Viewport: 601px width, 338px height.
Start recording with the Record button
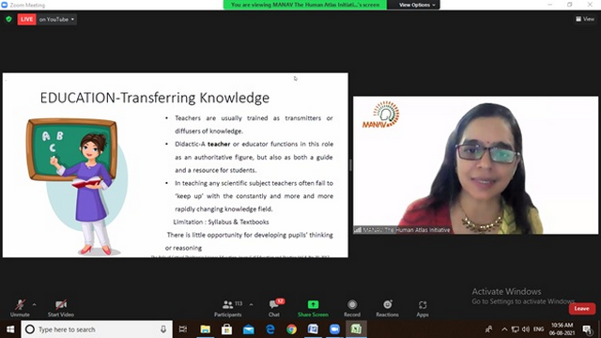coord(352,308)
